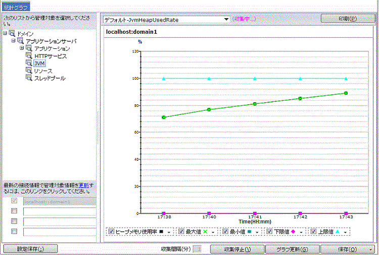This screenshot has height=255, width=379.
Task: Click the 更新 link
Action: (x=83, y=185)
